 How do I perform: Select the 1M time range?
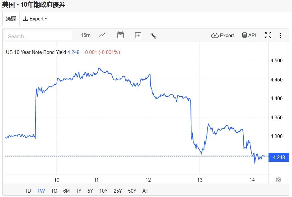pos(54,191)
